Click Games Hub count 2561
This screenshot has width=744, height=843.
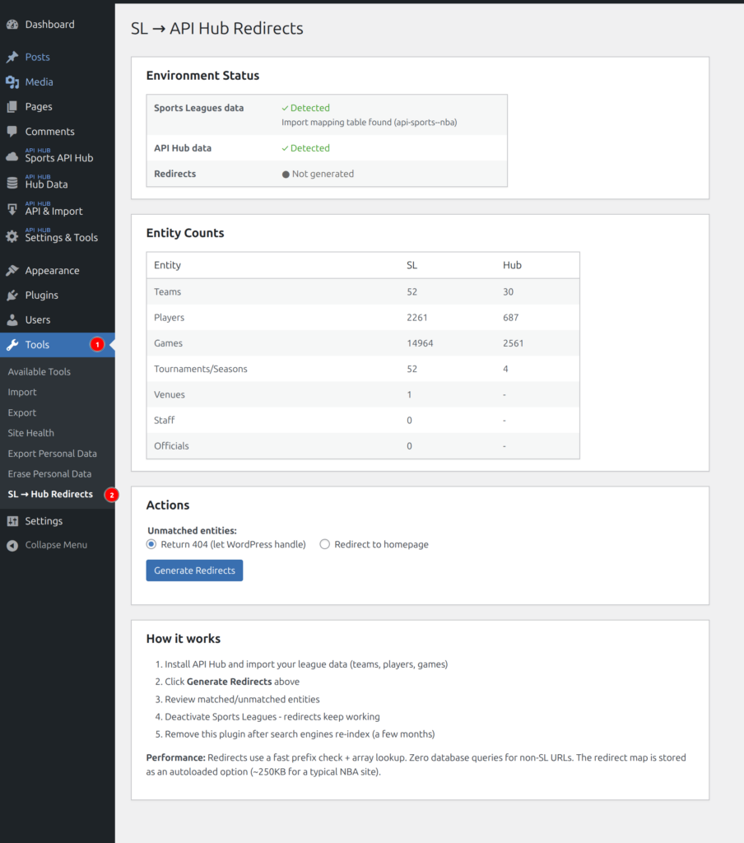(513, 343)
